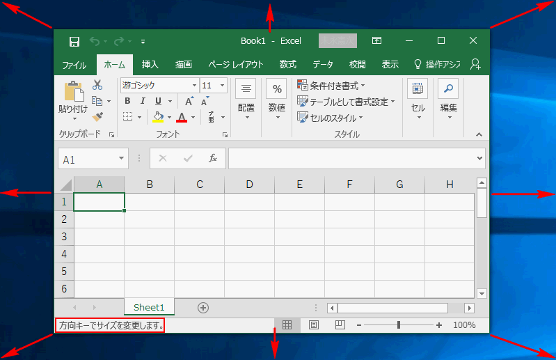Viewport: 556px width, 360px height.
Task: Click the phonetic guide (ふりがな) icon
Action: [x=212, y=117]
